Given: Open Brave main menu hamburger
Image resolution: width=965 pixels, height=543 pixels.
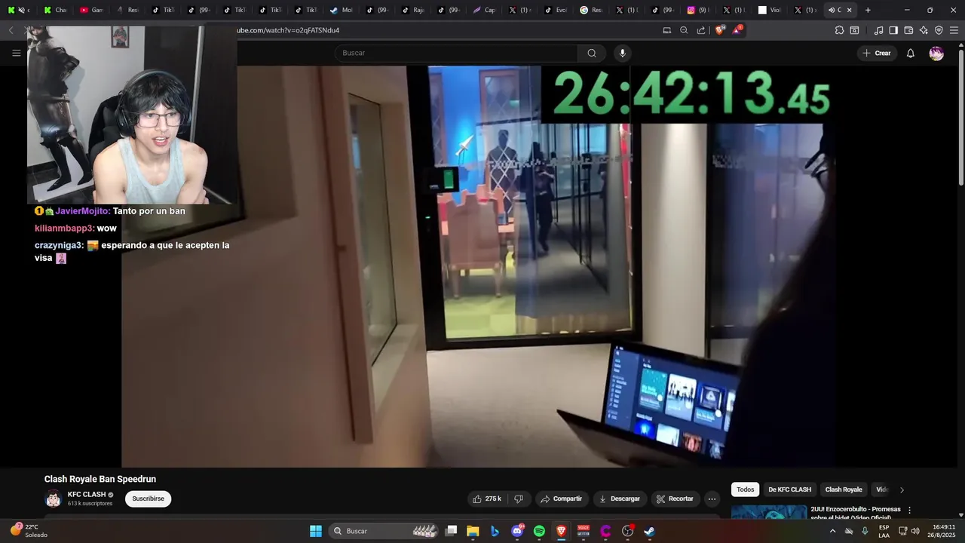Looking at the screenshot, I should tap(954, 30).
